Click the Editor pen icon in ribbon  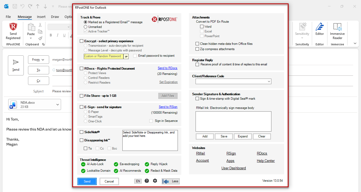[x=320, y=27]
